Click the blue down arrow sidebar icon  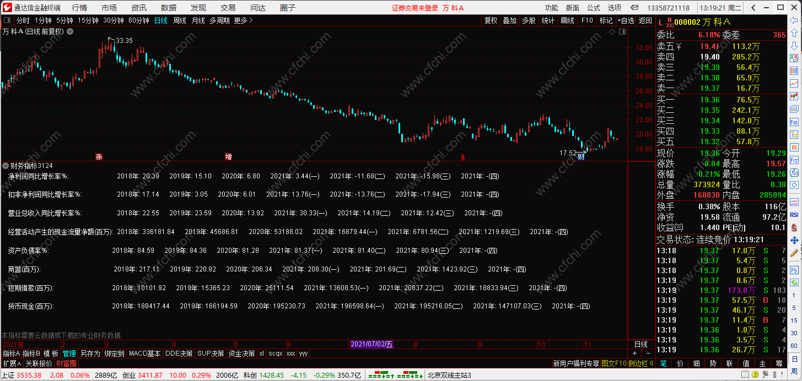click(x=794, y=45)
